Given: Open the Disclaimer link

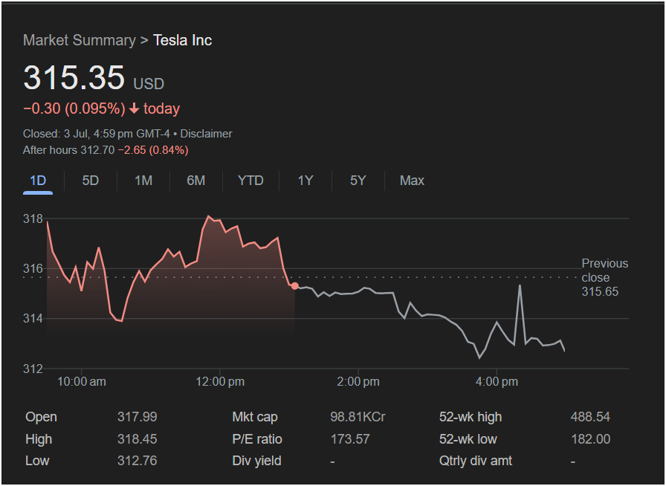Looking at the screenshot, I should click(x=207, y=134).
